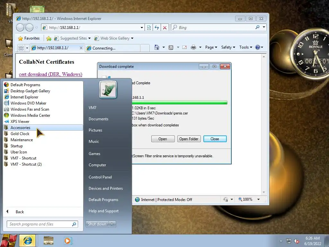Click the Feeds RSS icon
Screen dimensions: 329x247
pyautogui.click(x=171, y=48)
